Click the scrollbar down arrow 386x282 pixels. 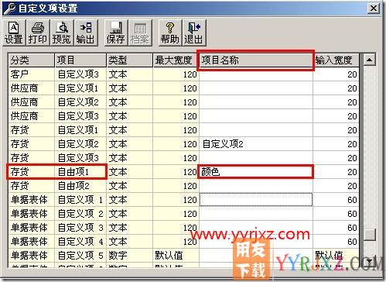369,261
